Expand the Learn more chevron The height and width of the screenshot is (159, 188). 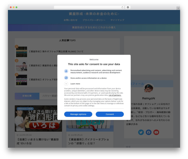66,84
